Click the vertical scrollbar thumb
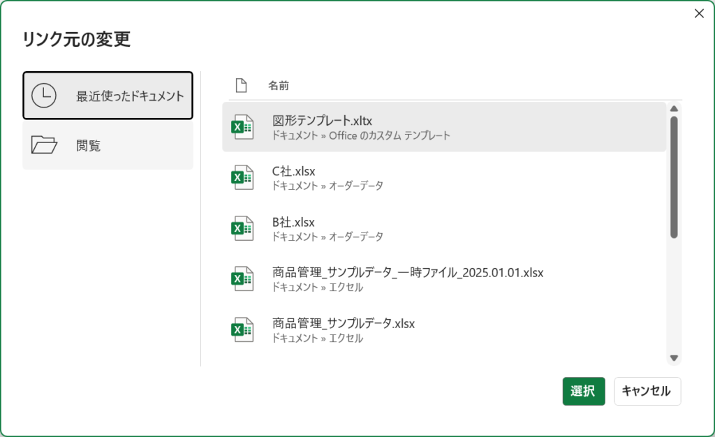This screenshot has height=437, width=715. tap(674, 177)
